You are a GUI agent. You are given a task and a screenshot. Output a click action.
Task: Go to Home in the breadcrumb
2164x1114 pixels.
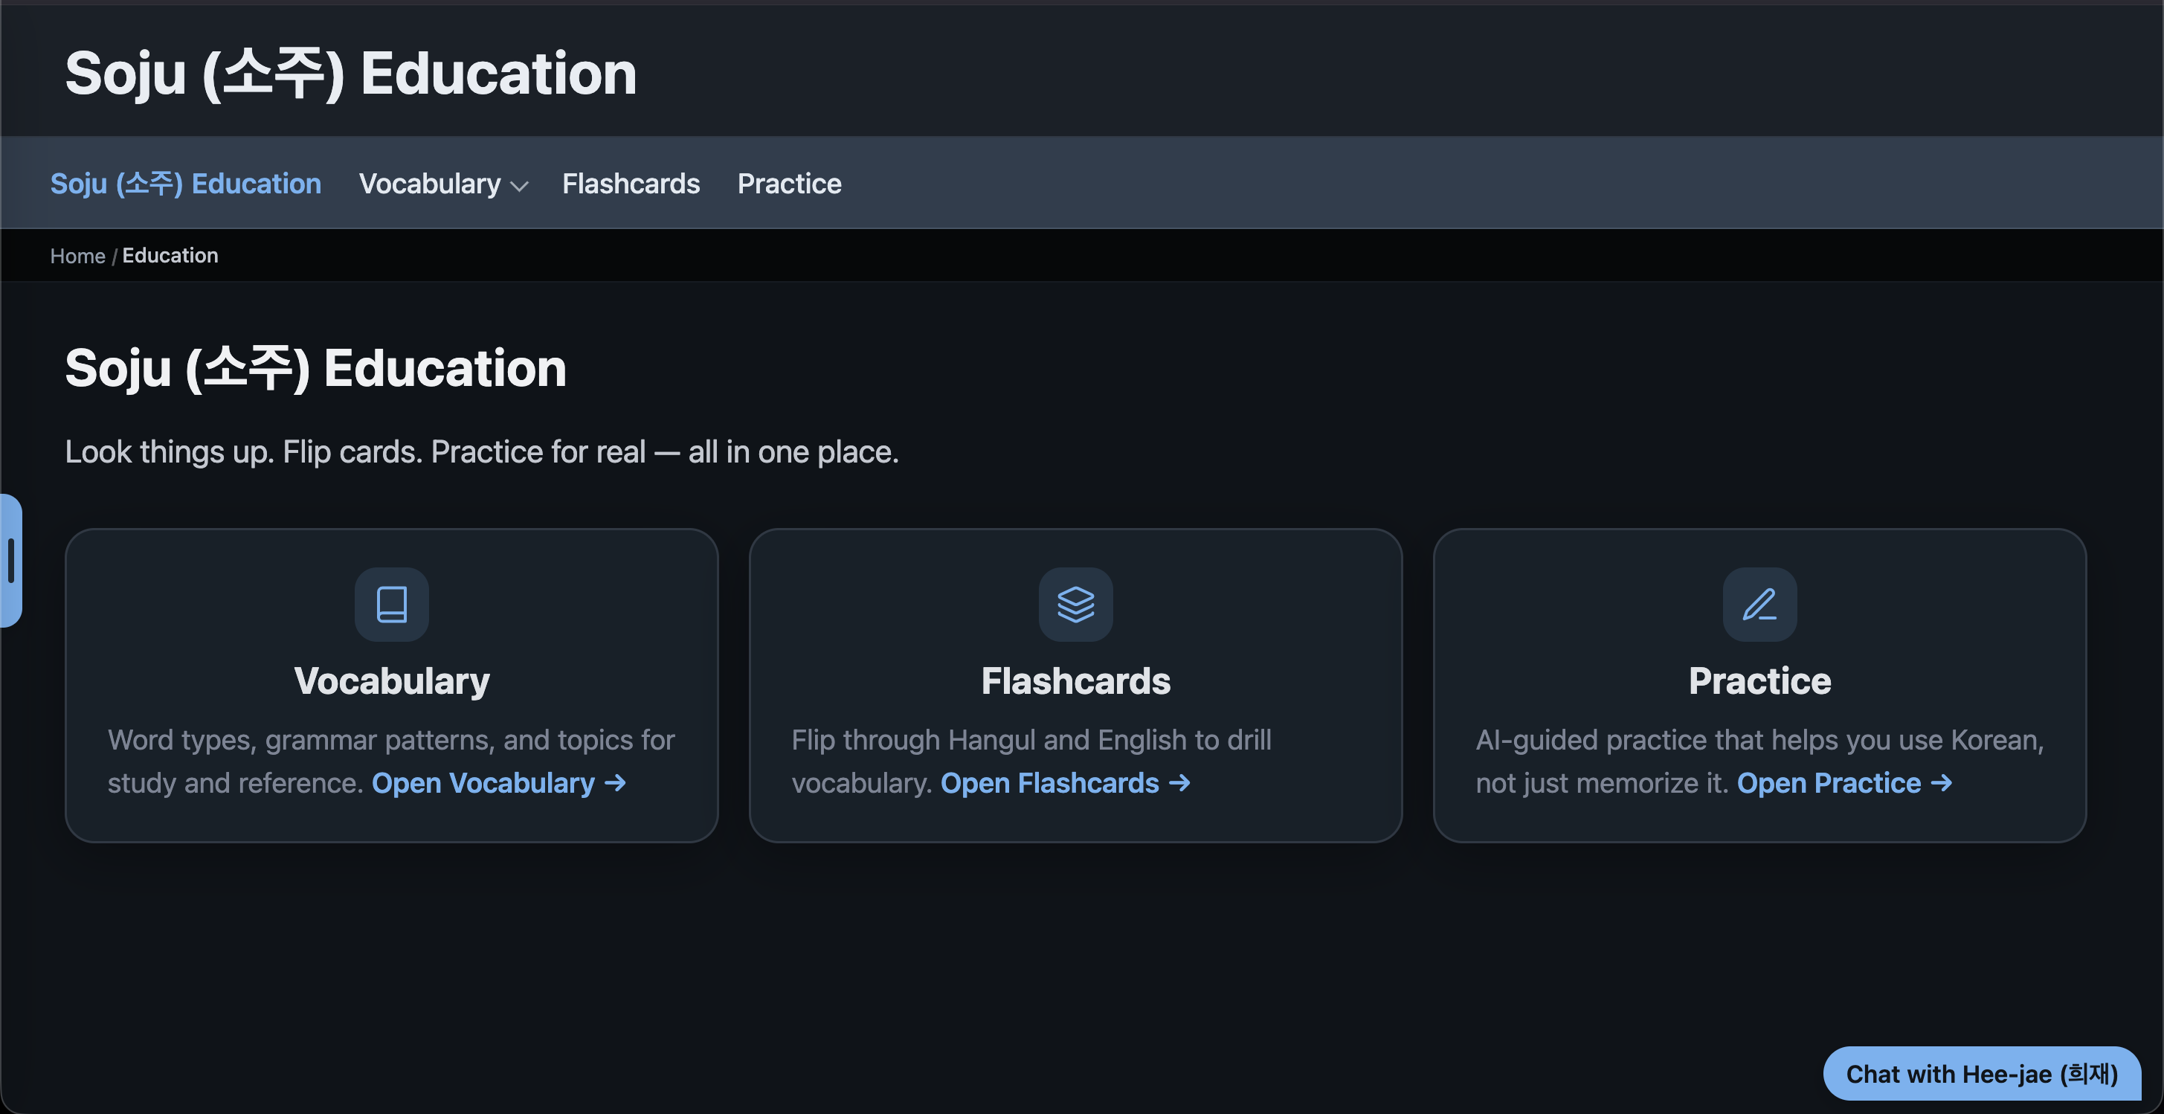[x=77, y=255]
